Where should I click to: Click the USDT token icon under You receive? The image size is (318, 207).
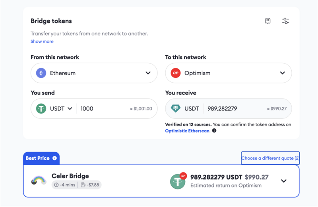176,109
